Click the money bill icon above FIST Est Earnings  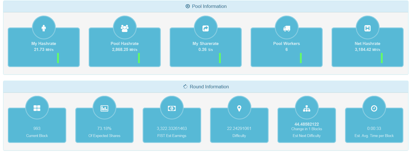click(172, 108)
